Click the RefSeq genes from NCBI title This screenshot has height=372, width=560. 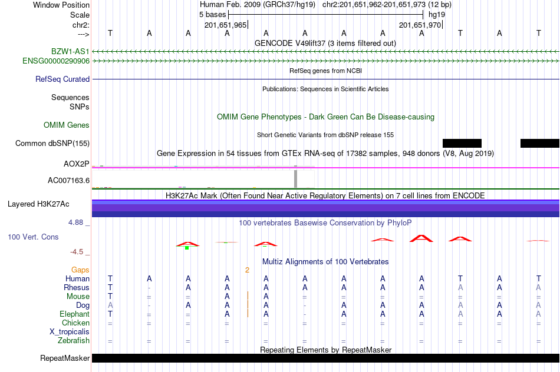point(325,71)
